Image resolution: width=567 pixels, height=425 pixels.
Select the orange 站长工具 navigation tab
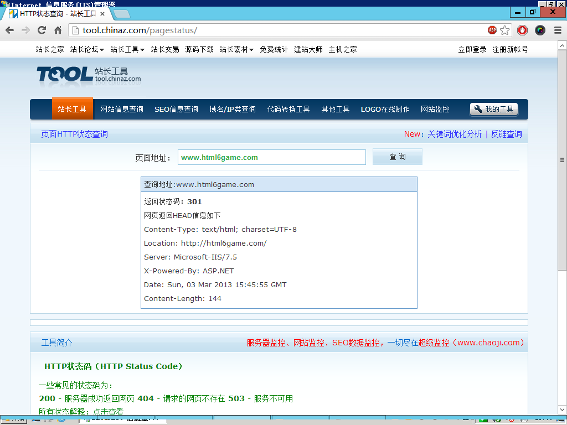click(x=72, y=109)
